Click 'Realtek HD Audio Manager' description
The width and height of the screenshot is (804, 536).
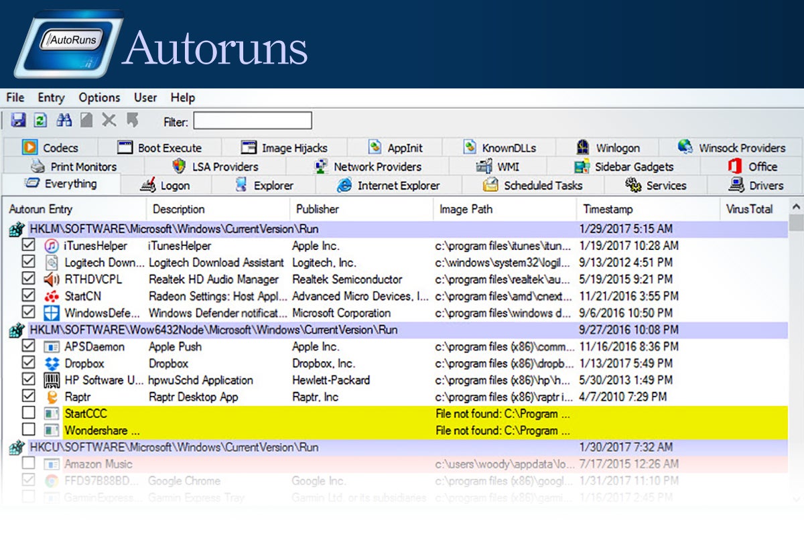click(214, 279)
